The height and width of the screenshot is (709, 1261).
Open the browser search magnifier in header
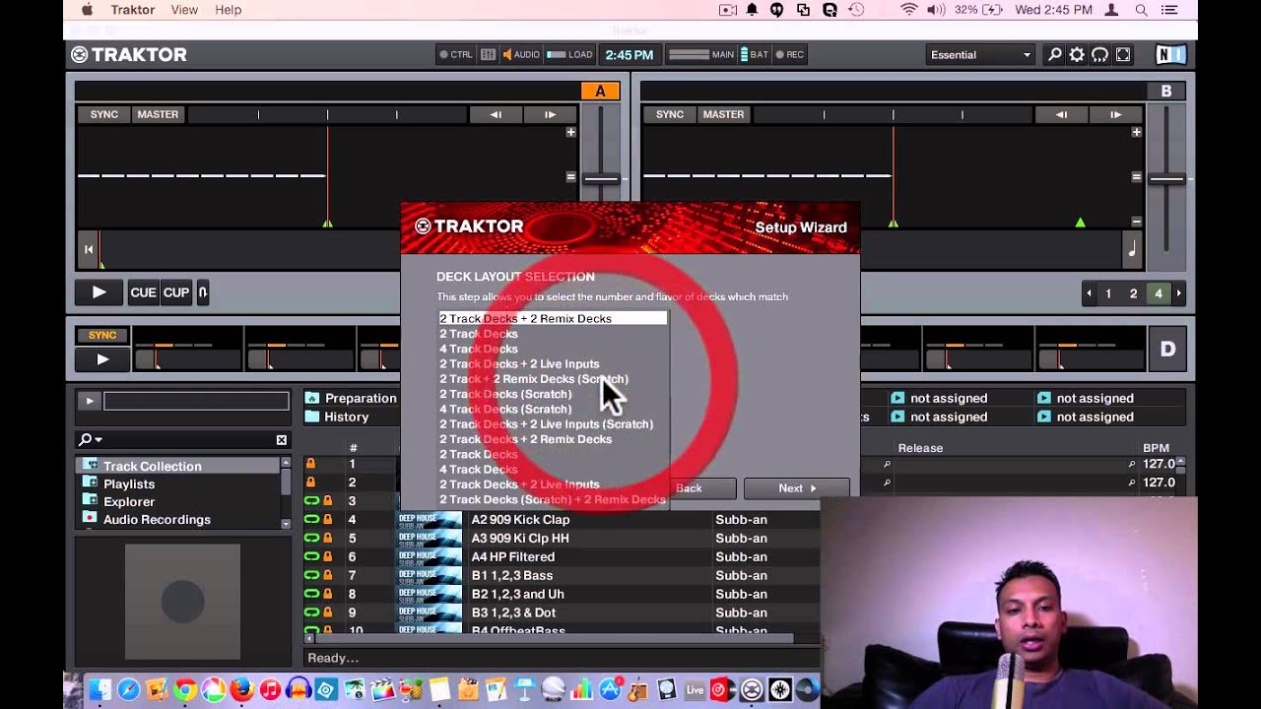[x=1055, y=55]
